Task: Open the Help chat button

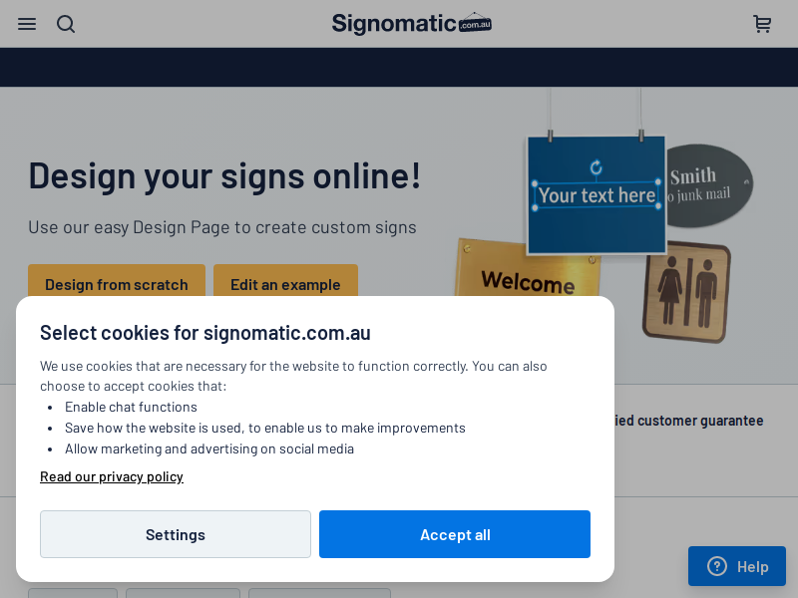Action: point(736,566)
